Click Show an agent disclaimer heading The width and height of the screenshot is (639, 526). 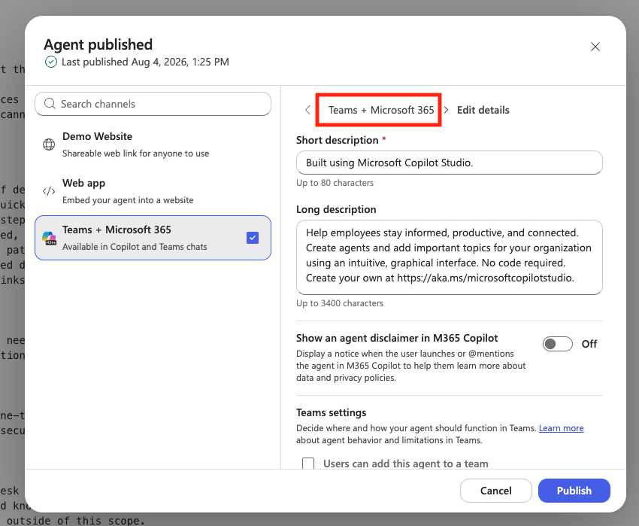pyautogui.click(x=397, y=339)
